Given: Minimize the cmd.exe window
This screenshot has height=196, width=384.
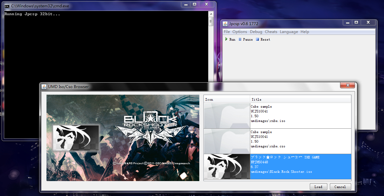Looking at the screenshot, I should [186, 4].
